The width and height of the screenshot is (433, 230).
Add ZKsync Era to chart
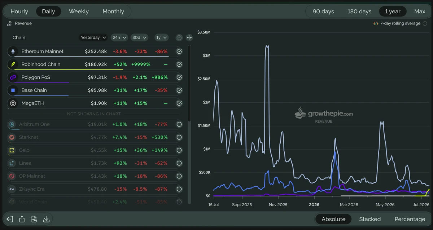coord(179,189)
